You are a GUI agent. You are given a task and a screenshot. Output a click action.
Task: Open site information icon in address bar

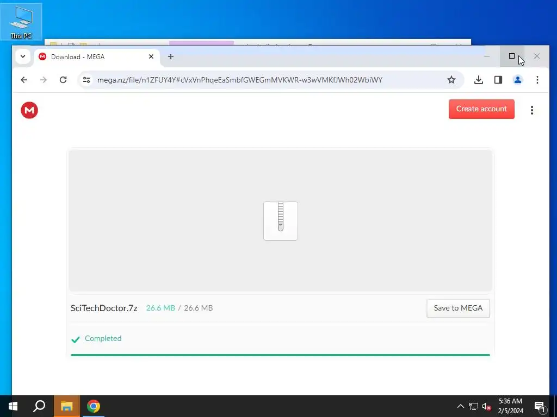(86, 80)
